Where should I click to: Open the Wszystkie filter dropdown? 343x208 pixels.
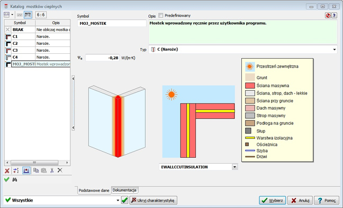pos(118,200)
